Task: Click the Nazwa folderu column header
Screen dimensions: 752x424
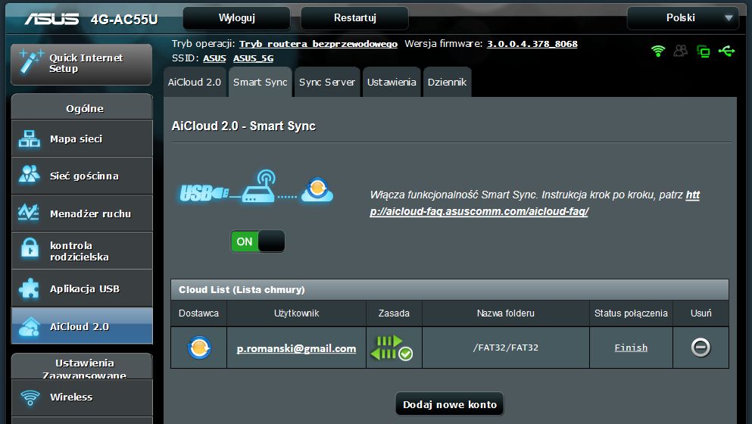Action: [505, 313]
